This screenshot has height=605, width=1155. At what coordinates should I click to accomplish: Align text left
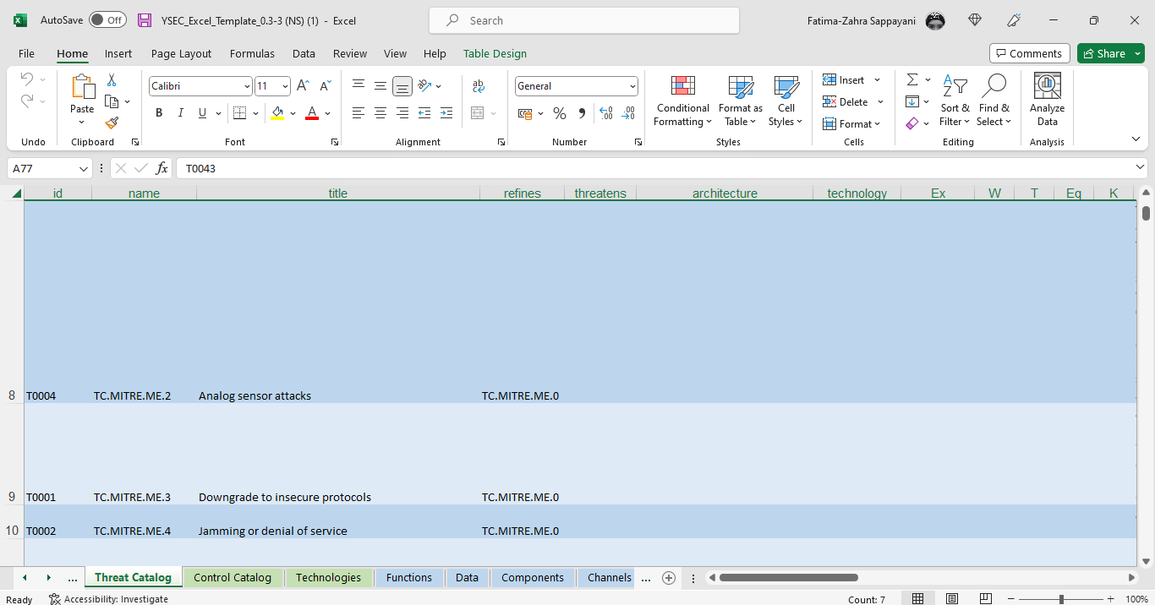(x=359, y=113)
